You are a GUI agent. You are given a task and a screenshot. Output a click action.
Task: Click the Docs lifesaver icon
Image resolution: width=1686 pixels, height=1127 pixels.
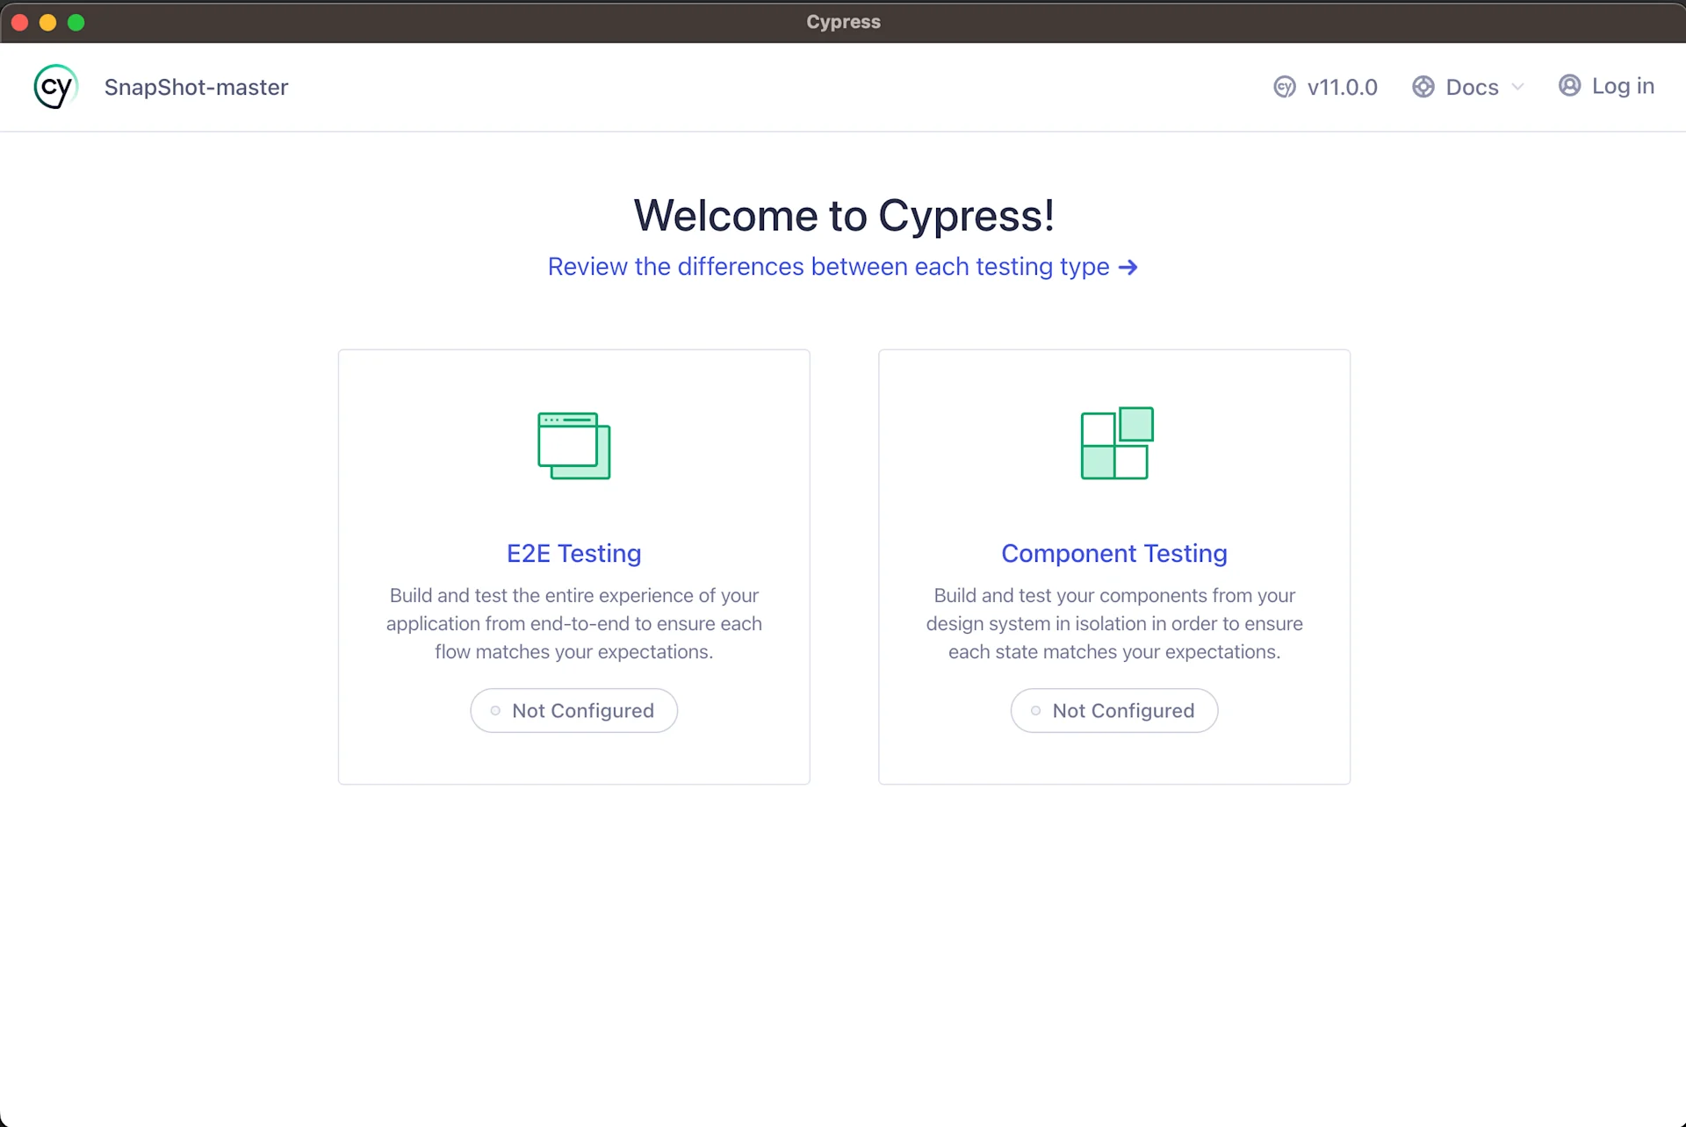(x=1423, y=87)
